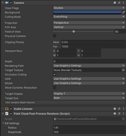The width and height of the screenshot is (126, 136).
Task: Open Camera component three-dot context menu
Action: (x=124, y=3)
